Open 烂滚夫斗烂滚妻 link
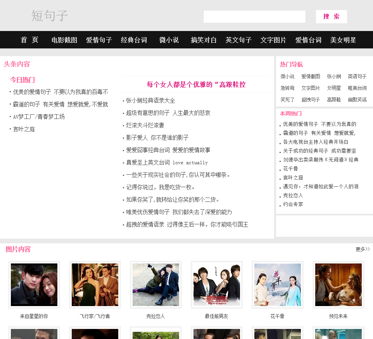The width and height of the screenshot is (373, 339). pyautogui.click(x=145, y=125)
